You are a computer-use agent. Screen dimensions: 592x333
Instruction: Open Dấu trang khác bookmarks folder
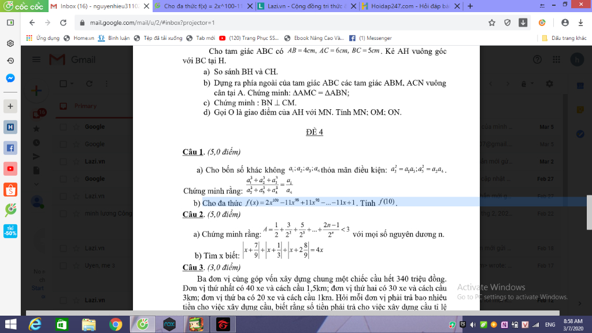[564, 38]
